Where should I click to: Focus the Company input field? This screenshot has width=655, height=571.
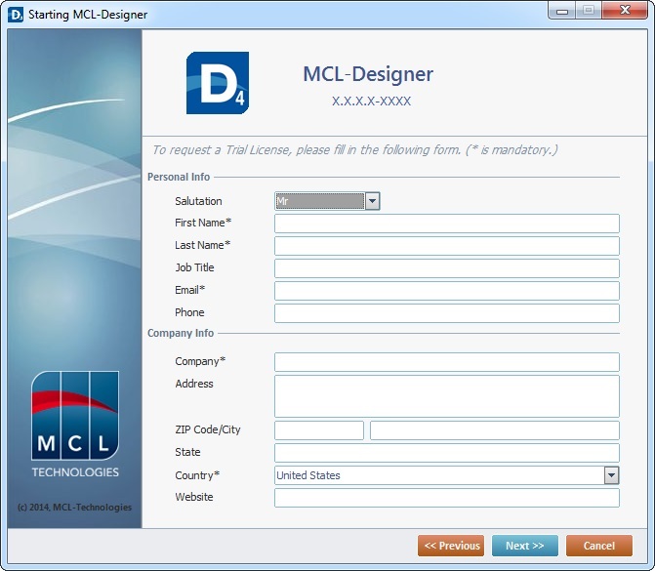click(446, 362)
